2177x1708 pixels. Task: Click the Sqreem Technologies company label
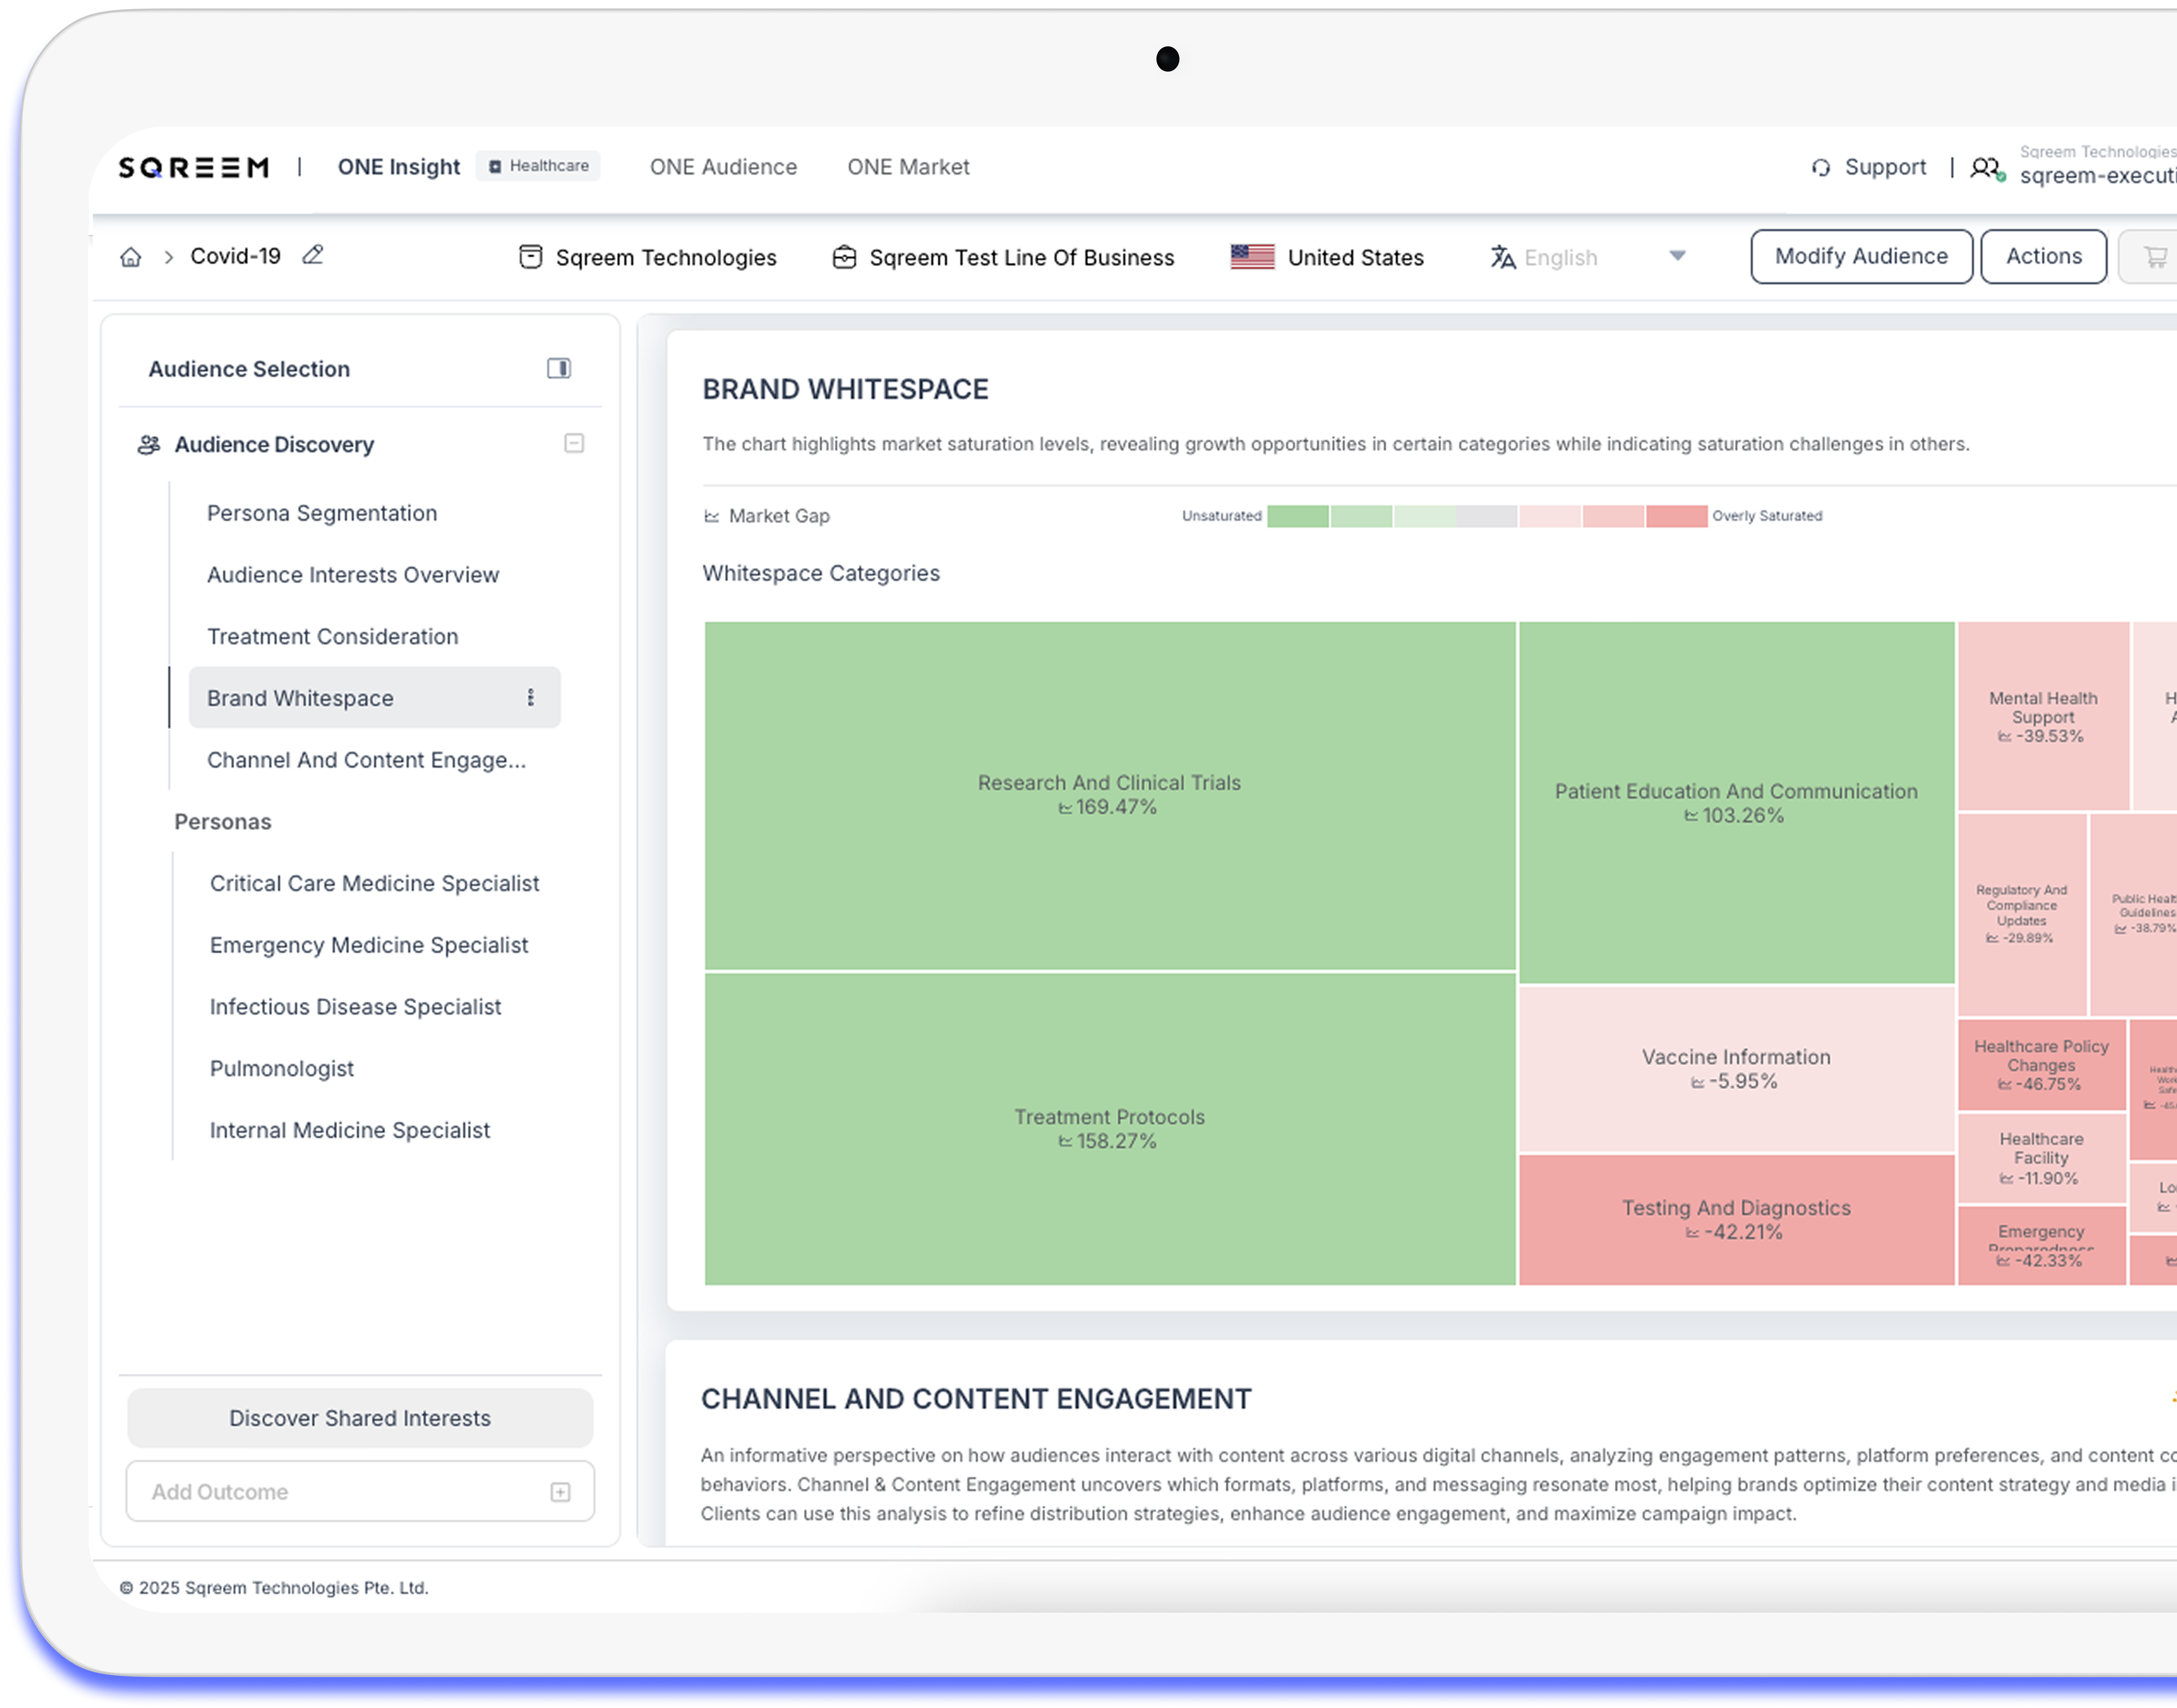click(x=666, y=257)
